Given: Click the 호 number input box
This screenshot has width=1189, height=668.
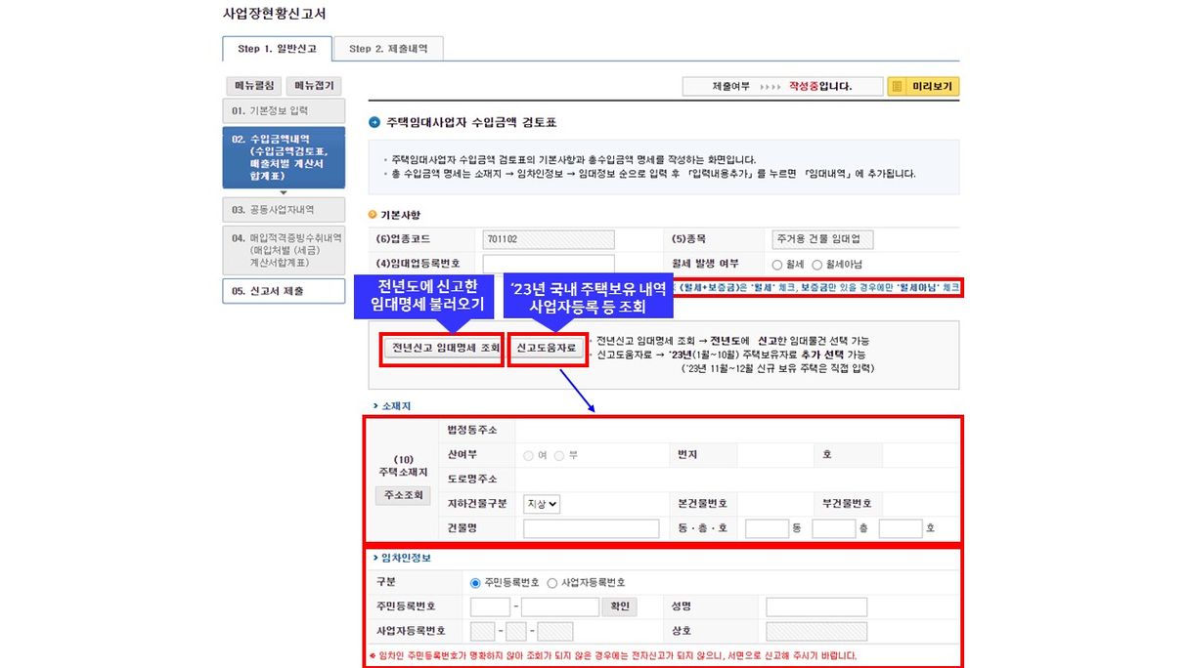Looking at the screenshot, I should (x=901, y=528).
